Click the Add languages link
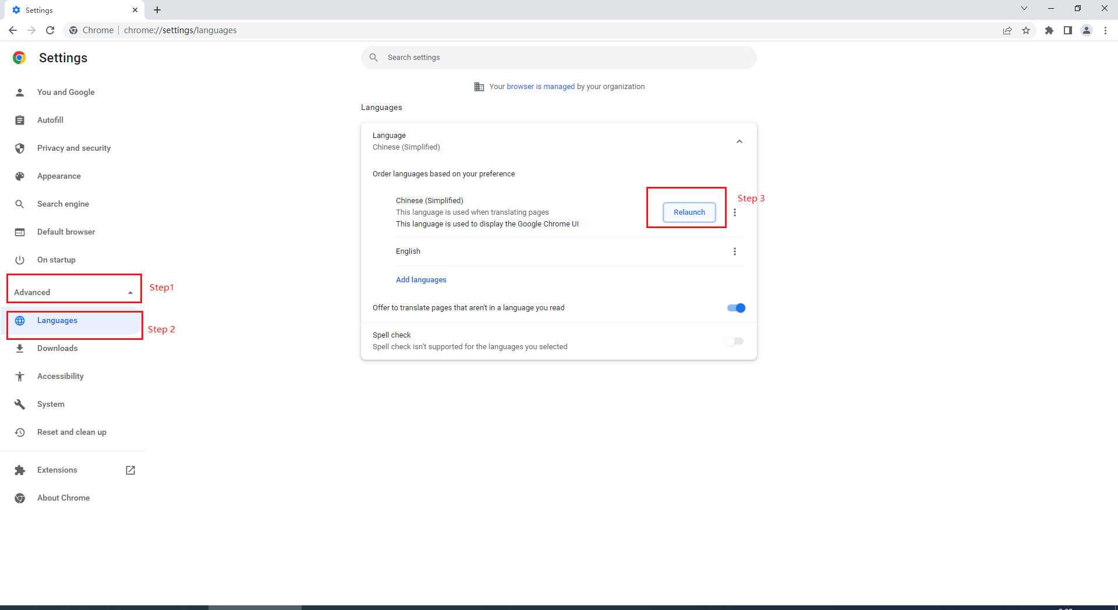1118x610 pixels. pos(421,280)
